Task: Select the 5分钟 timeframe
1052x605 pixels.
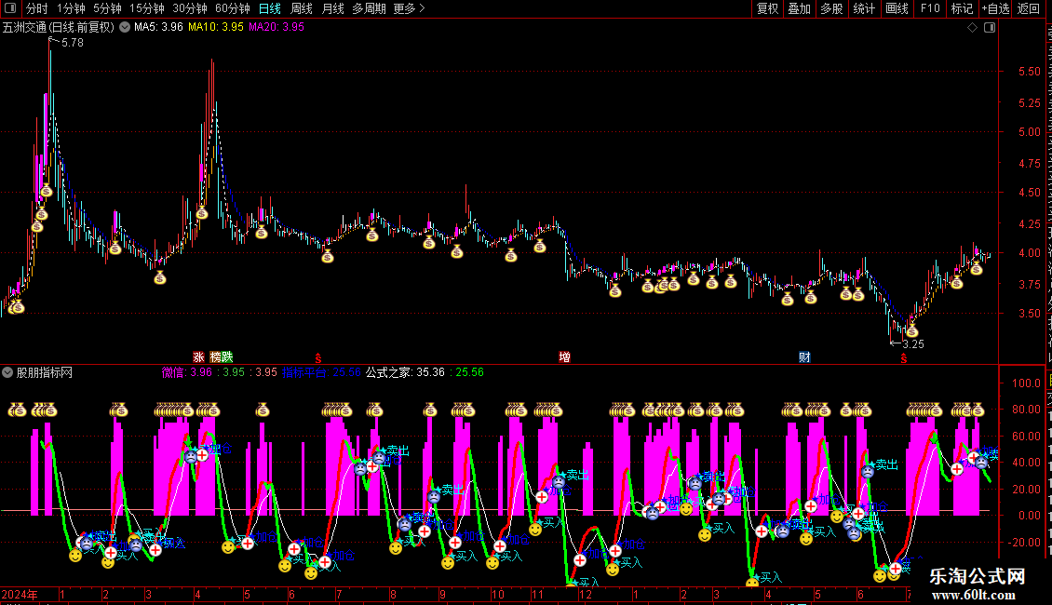Action: click(x=107, y=8)
